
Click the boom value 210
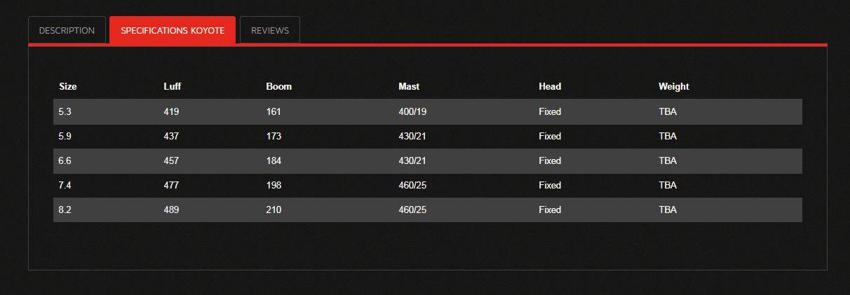274,210
